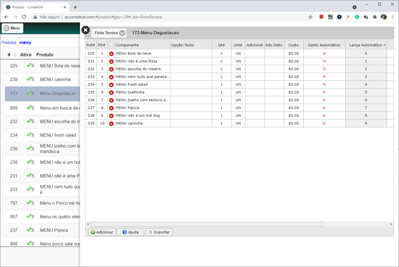Remove component MENU Pipoca in table

tap(111, 108)
